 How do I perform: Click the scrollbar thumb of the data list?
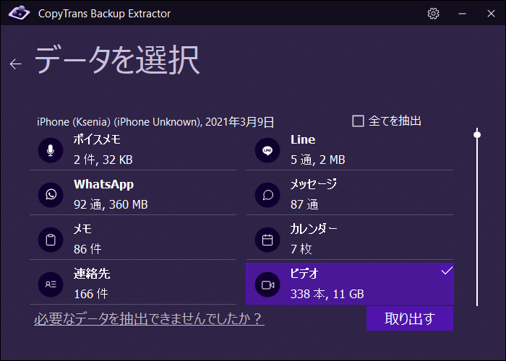click(x=477, y=134)
